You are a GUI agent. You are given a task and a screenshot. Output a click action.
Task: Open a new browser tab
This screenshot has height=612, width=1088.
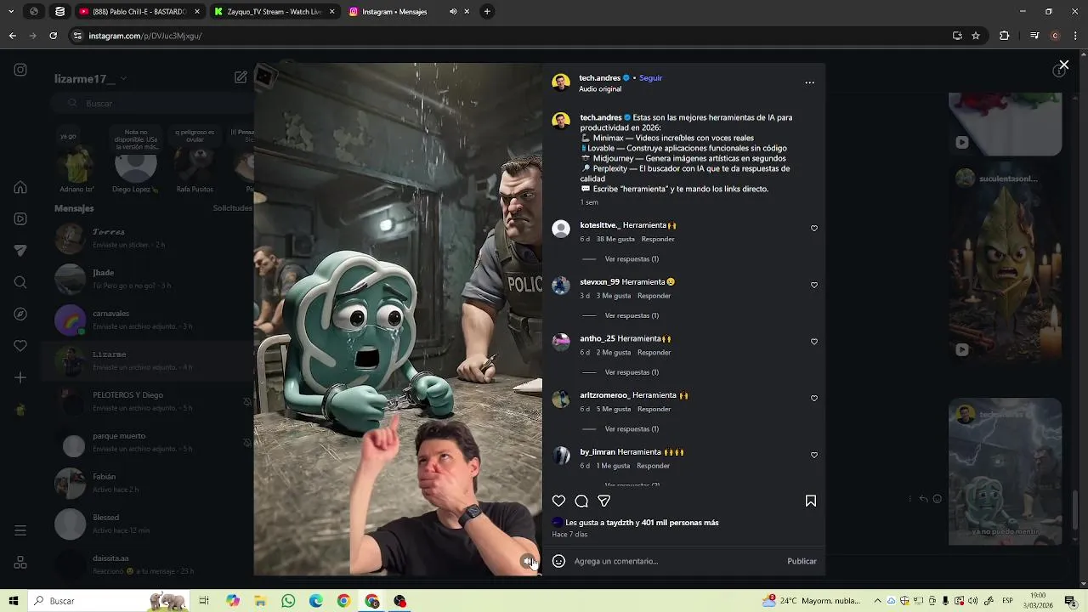(487, 12)
